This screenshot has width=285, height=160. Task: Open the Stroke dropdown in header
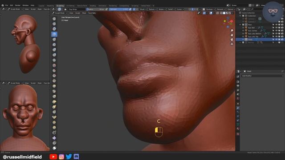tap(162, 9)
